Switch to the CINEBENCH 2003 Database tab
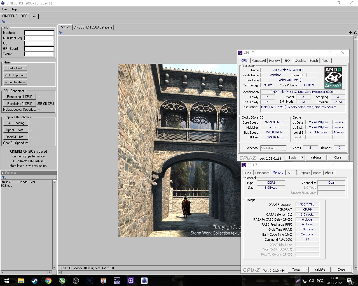This screenshot has height=286, width=358. coord(93,27)
